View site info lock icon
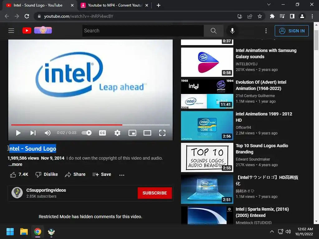The image size is (319, 239). [39, 16]
